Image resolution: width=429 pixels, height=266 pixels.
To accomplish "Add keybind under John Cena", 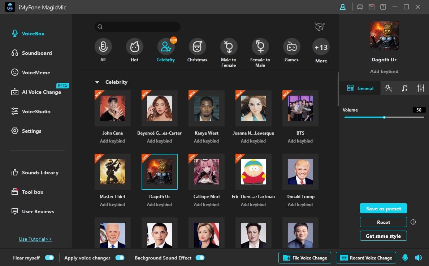I will pos(112,141).
